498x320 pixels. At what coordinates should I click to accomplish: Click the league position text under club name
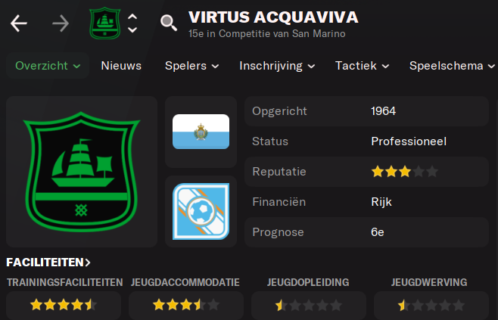(x=266, y=33)
